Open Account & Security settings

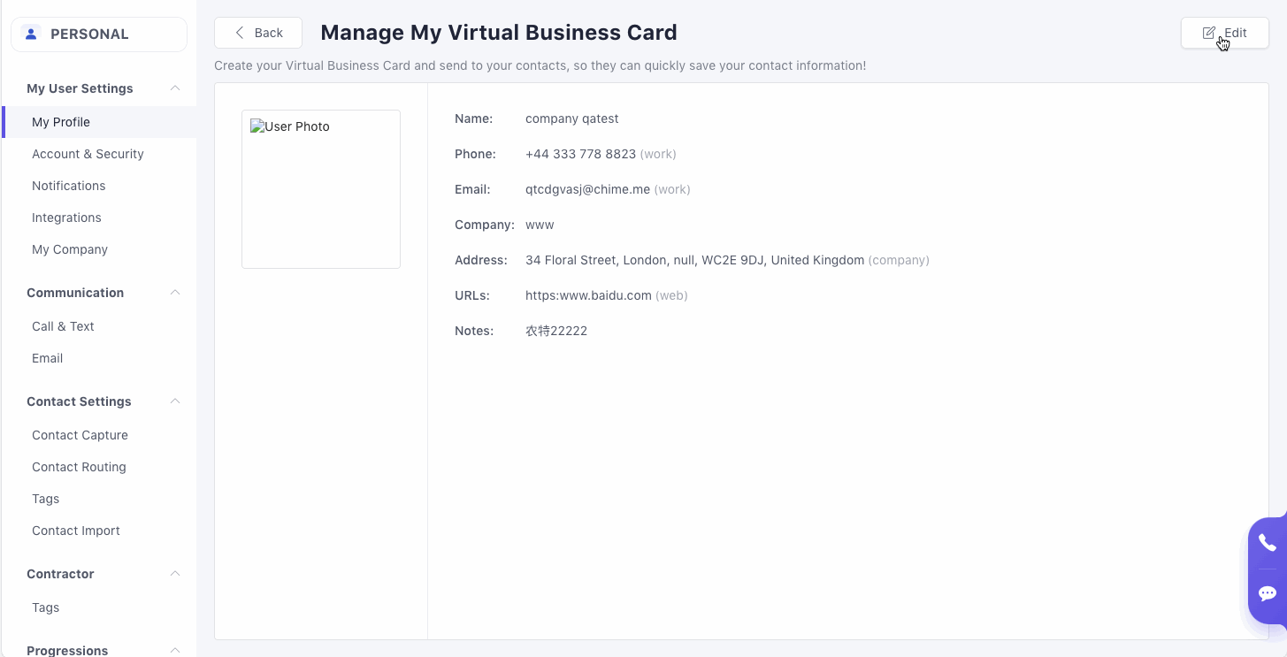[x=88, y=154]
